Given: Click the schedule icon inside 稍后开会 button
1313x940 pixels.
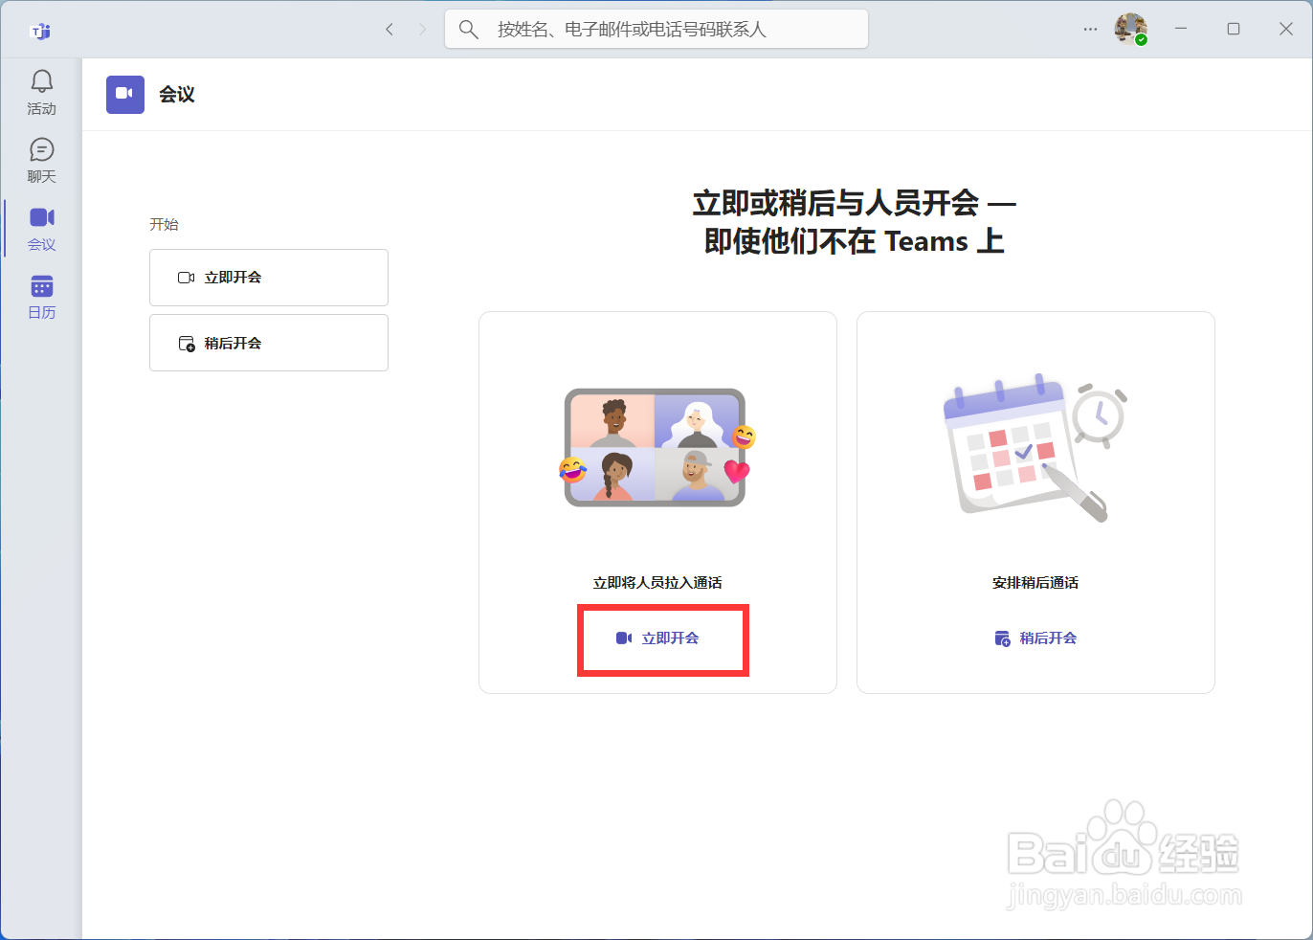Looking at the screenshot, I should tap(188, 342).
